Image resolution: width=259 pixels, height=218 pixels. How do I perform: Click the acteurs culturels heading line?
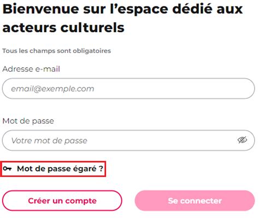[63, 28]
